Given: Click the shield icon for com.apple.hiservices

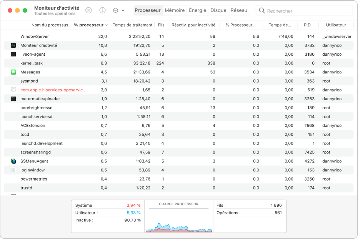Looking at the screenshot, I should (x=13, y=90).
